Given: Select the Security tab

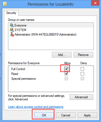Looking at the screenshot, I should pos(11,13).
